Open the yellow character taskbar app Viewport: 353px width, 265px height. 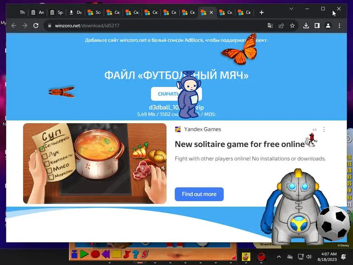246,256
